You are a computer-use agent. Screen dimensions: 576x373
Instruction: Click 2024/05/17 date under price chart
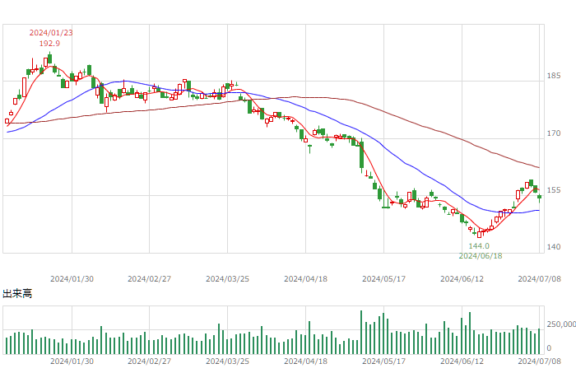tap(384, 279)
